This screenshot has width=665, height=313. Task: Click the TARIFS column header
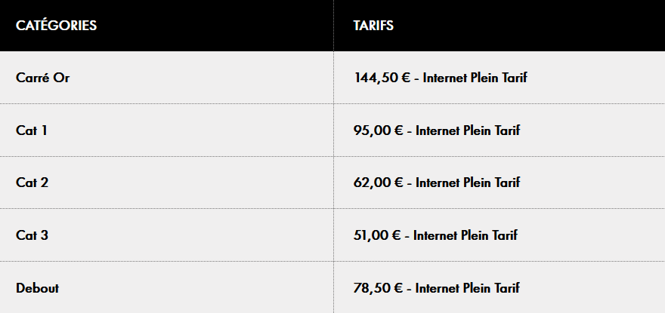point(373,26)
